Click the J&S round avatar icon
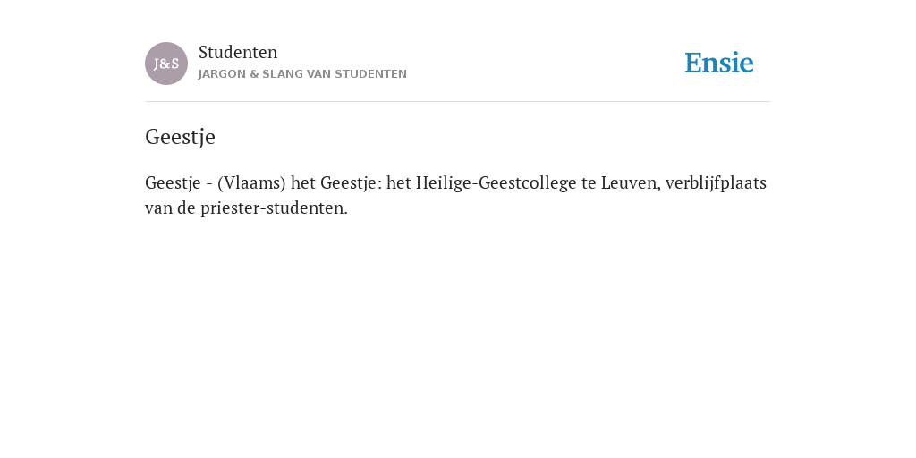This screenshot has width=916, height=458. pyautogui.click(x=166, y=64)
